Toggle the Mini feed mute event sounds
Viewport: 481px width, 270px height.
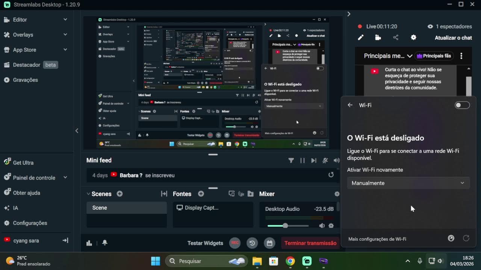point(325,160)
